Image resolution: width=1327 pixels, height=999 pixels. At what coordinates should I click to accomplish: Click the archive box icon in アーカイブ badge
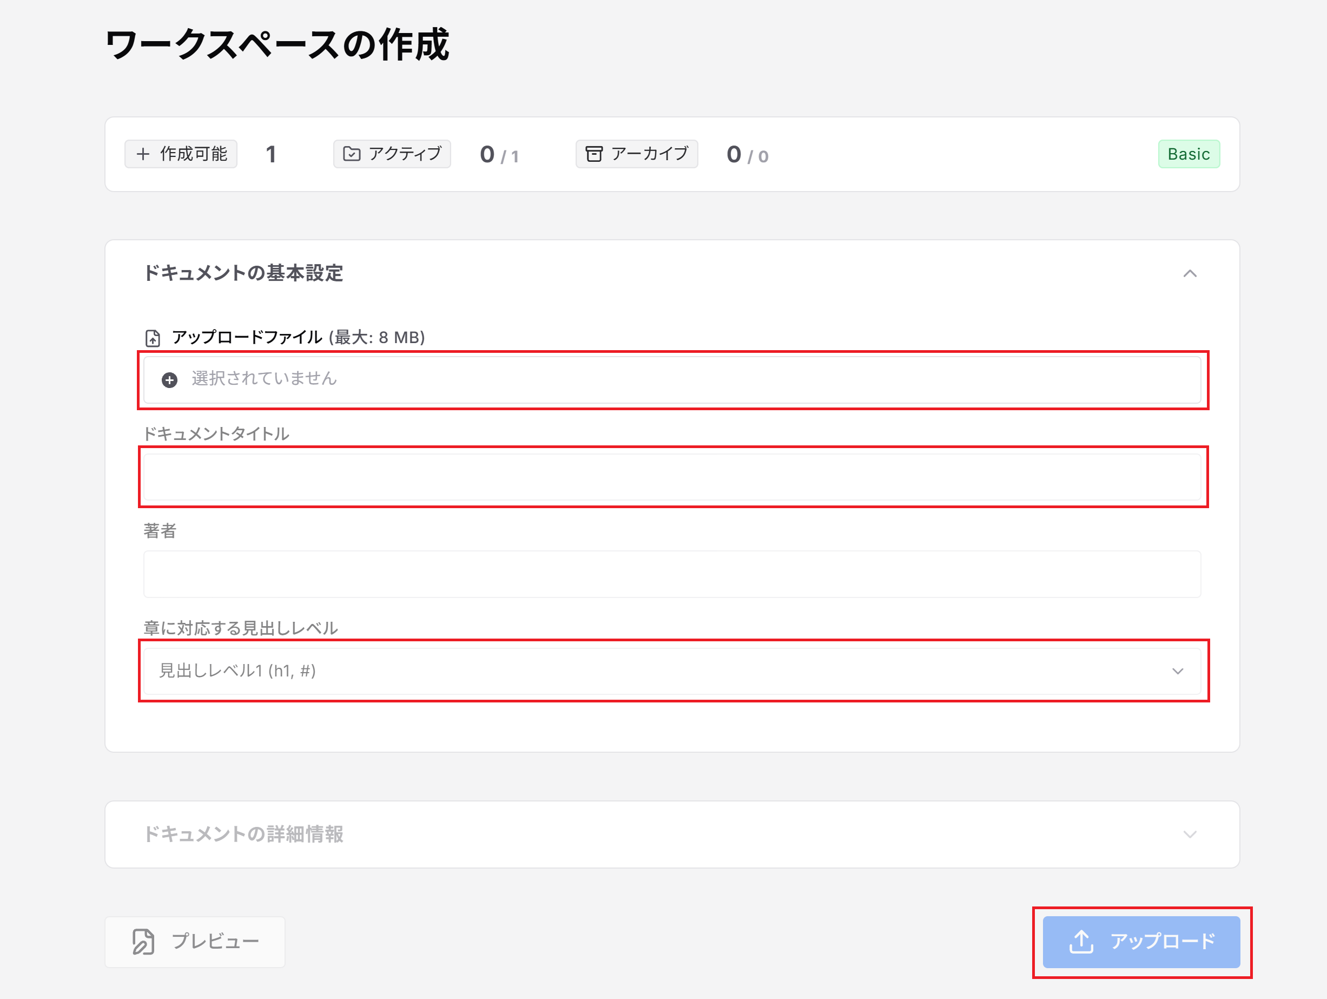pyautogui.click(x=594, y=154)
